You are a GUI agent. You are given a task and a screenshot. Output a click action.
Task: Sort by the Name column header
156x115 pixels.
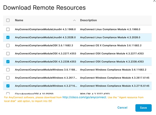(19, 20)
